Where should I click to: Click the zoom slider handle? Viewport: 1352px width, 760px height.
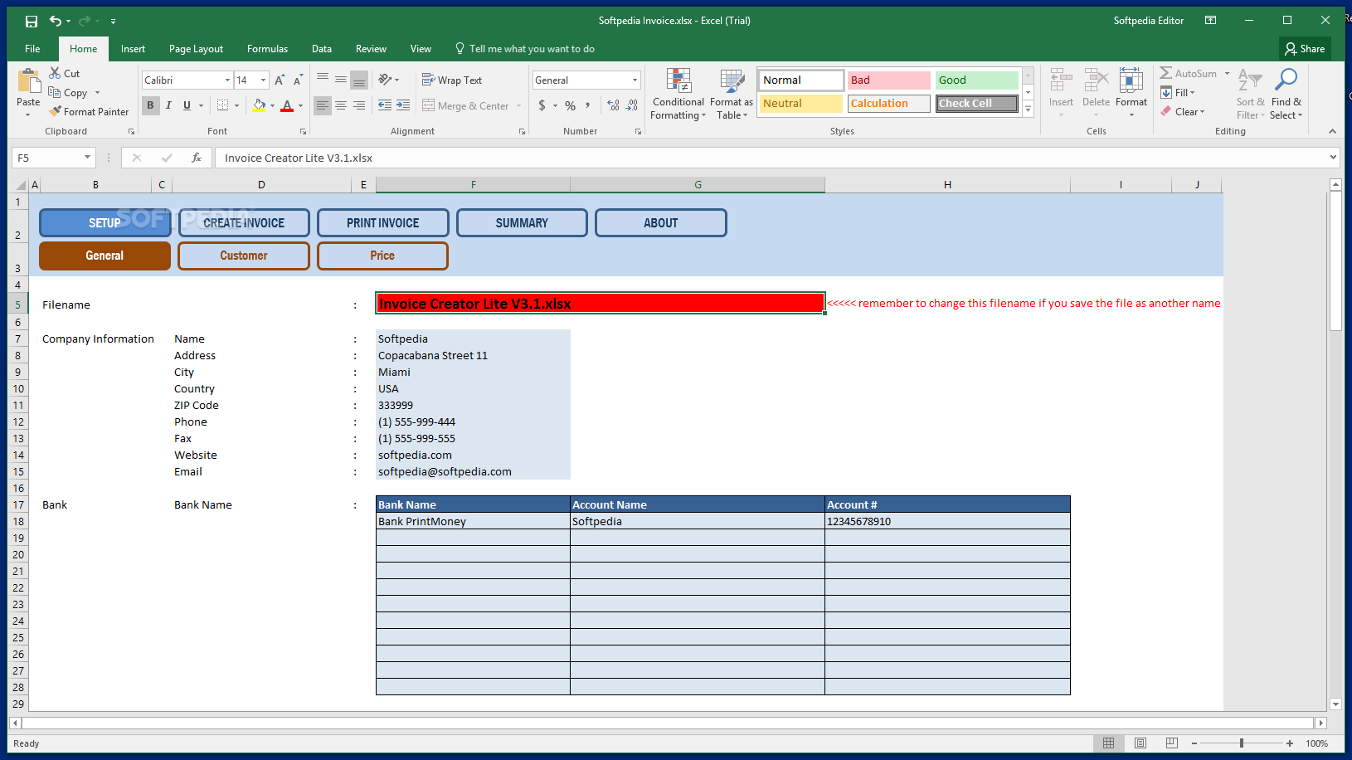click(x=1242, y=743)
